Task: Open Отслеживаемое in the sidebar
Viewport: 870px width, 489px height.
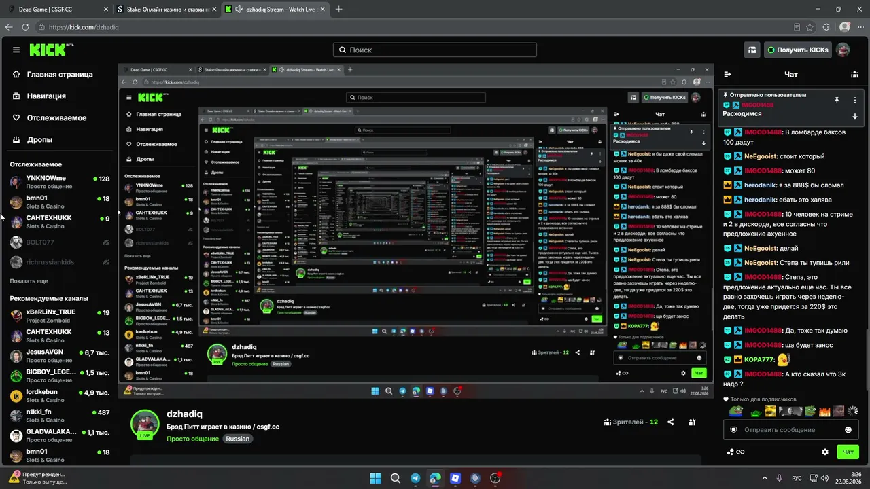Action: [x=56, y=117]
